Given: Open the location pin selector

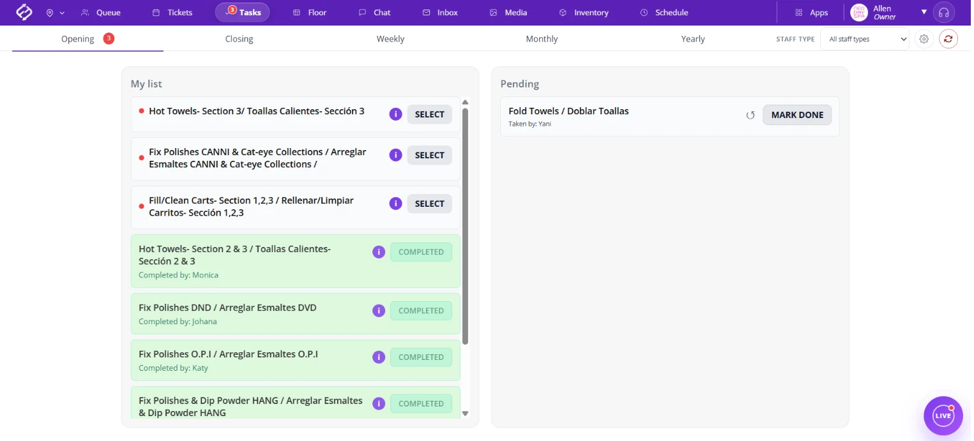Looking at the screenshot, I should tap(55, 13).
